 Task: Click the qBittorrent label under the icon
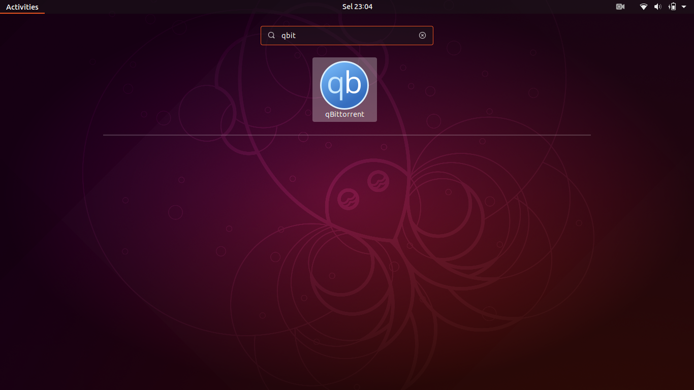click(344, 114)
